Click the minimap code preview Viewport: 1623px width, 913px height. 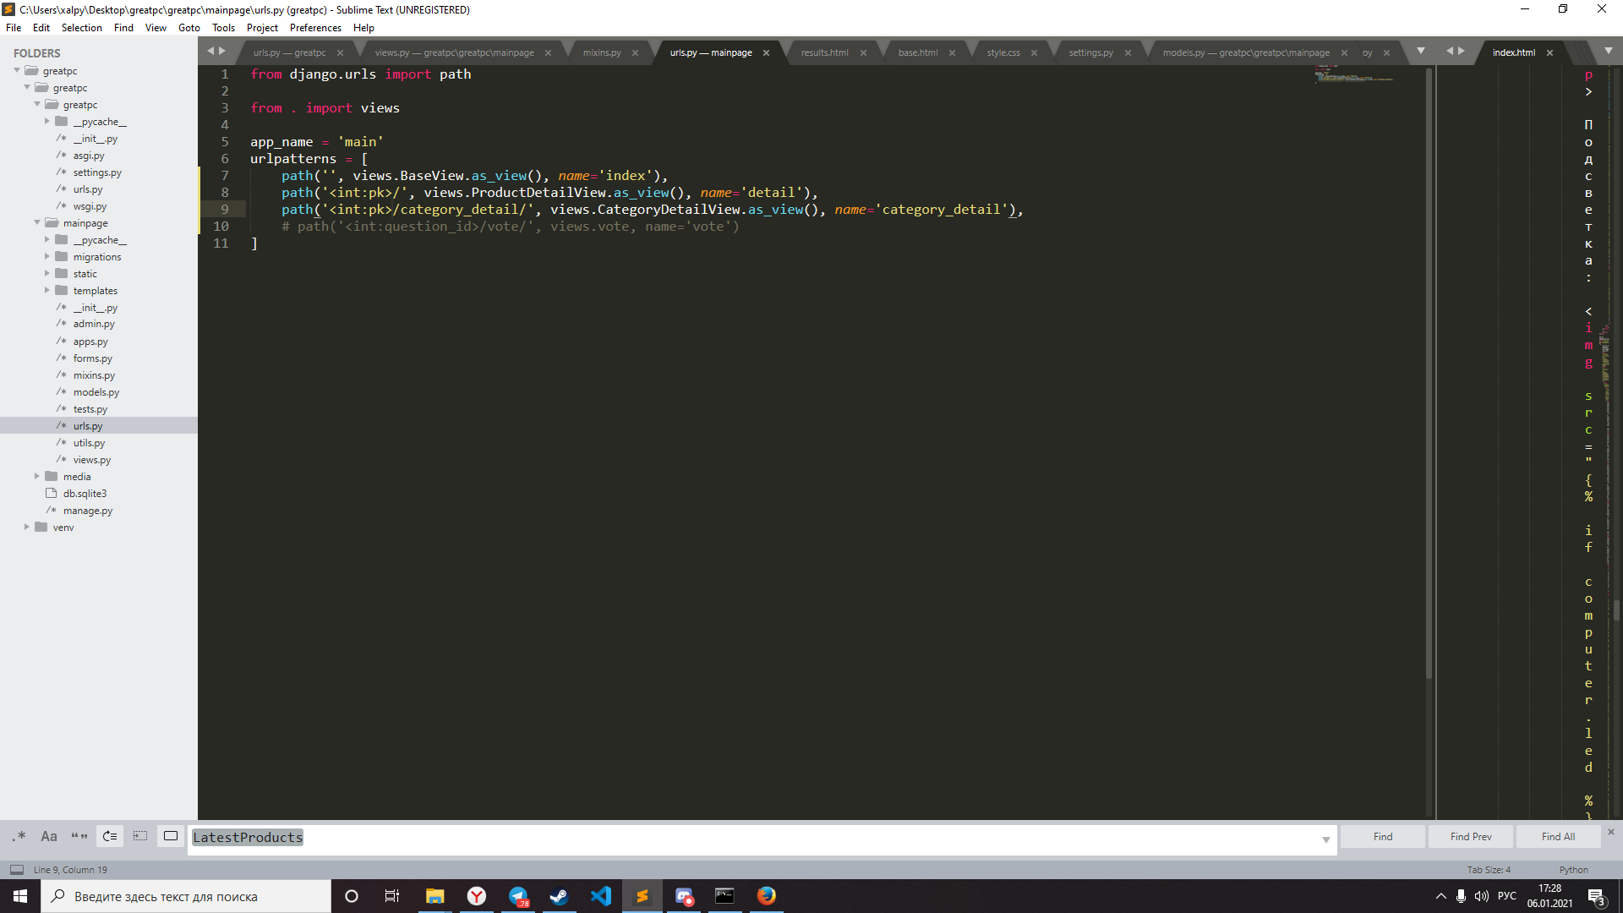tap(1352, 76)
